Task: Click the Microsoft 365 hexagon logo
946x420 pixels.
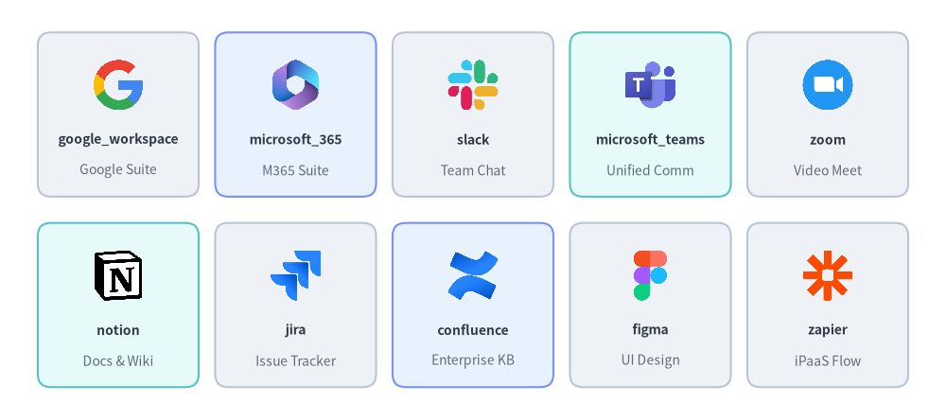Action: [295, 84]
